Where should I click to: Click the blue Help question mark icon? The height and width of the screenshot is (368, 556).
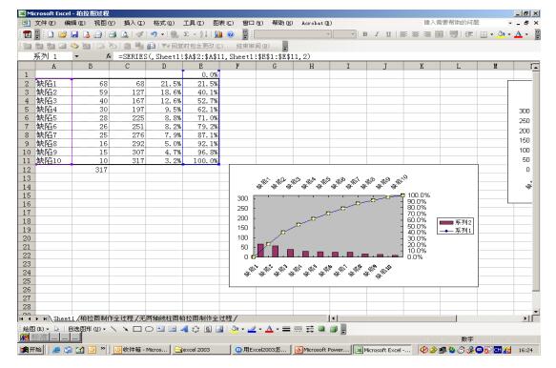coord(231,34)
